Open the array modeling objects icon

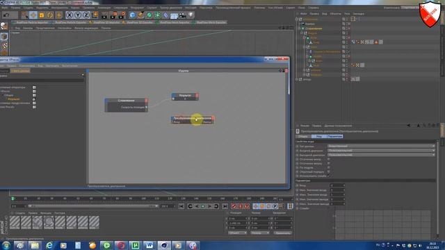pos(158,15)
